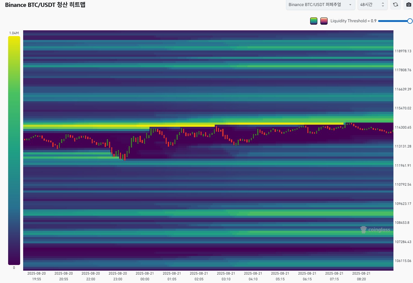Click price axis label 109623.17

[403, 204]
